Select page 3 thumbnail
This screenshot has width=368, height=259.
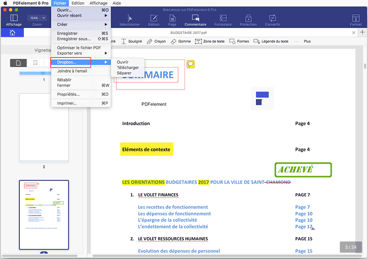point(44,215)
